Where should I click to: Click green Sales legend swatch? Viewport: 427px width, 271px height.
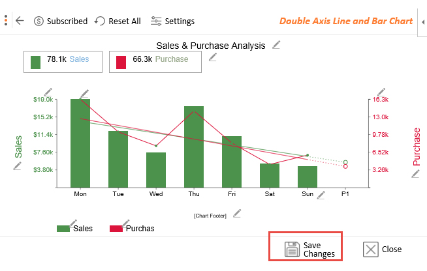click(x=63, y=229)
